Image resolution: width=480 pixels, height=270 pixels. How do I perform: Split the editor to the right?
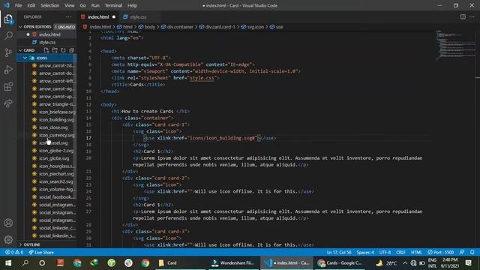click(x=463, y=16)
